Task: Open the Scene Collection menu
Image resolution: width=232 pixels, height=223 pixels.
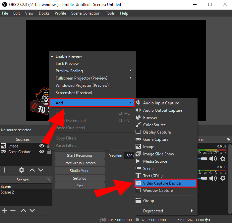Action: 86,13
